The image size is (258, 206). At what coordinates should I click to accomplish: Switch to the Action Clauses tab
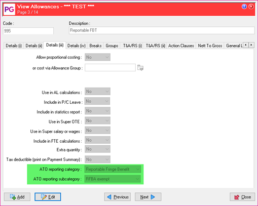pyautogui.click(x=181, y=46)
